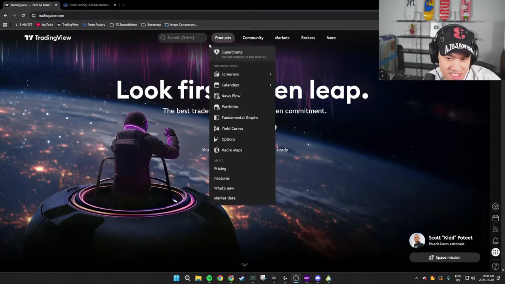
Task: Open Steam from the taskbar
Action: click(x=241, y=278)
